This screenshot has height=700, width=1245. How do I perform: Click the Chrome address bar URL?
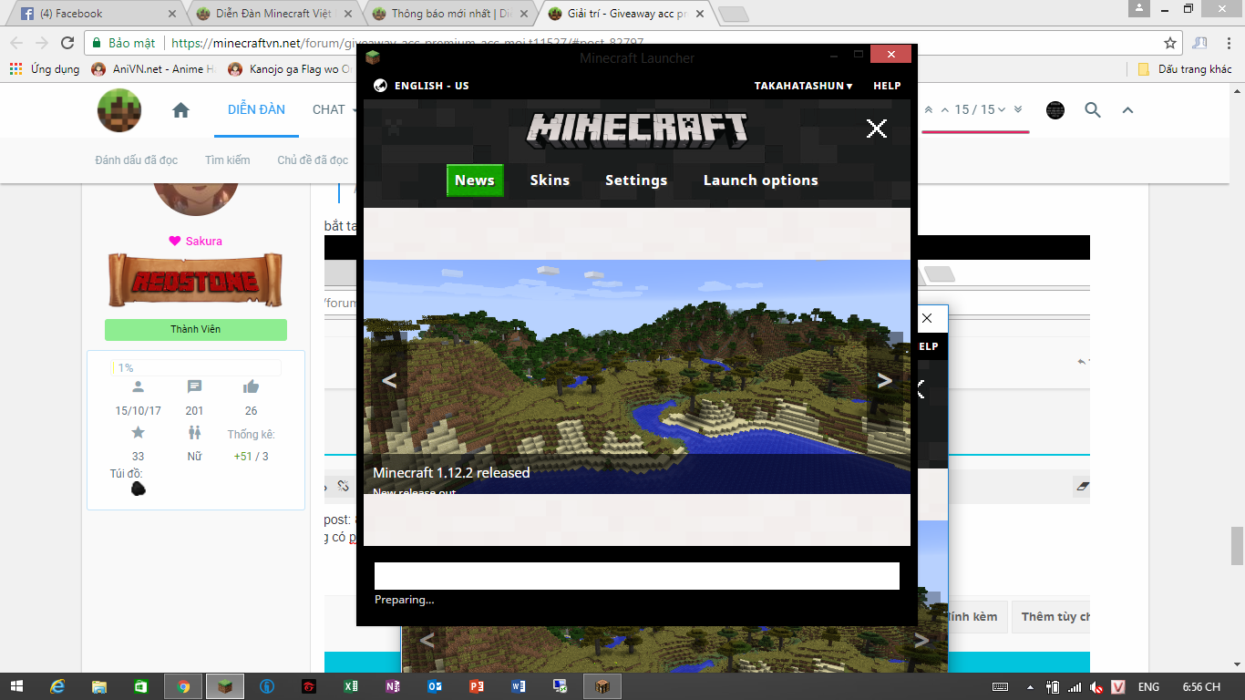click(x=407, y=43)
